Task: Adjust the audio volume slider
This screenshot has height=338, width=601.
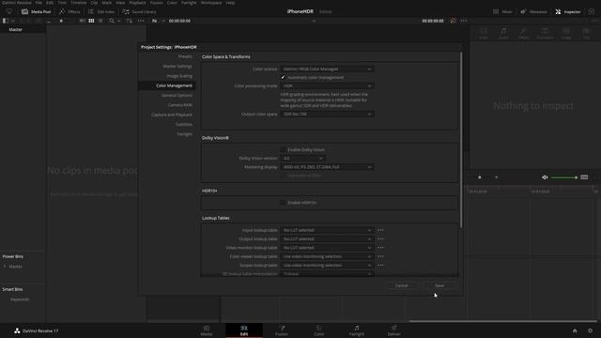Action: (563, 177)
